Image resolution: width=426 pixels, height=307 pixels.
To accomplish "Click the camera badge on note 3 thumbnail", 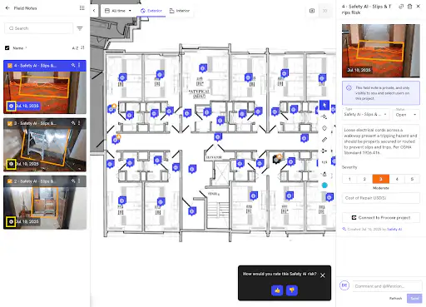I will click(x=11, y=164).
